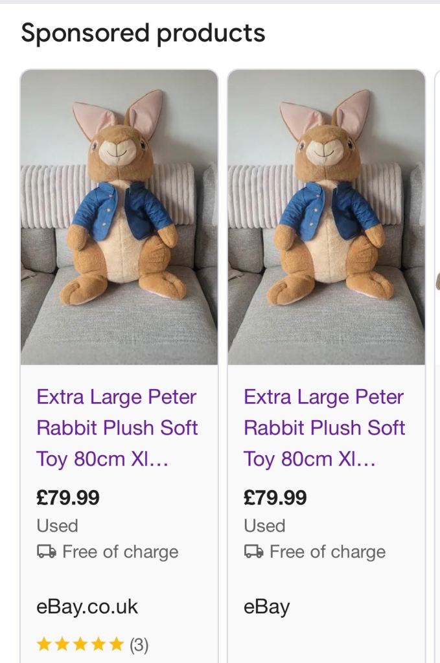The height and width of the screenshot is (663, 440).
Task: Click the Sponsored products heading
Action: (143, 33)
